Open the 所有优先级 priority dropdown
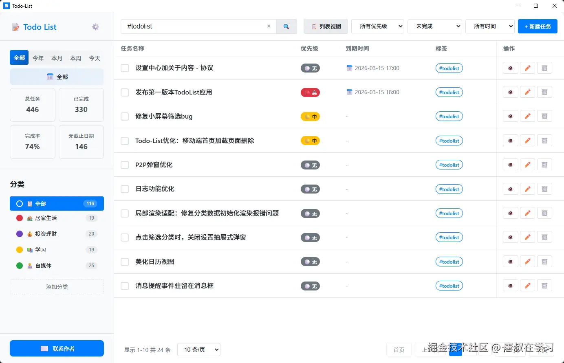Viewport: 564px width, 363px height. pos(377,26)
